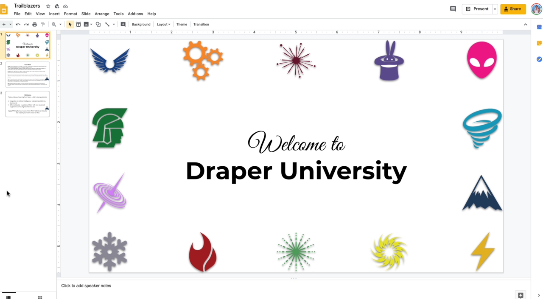The image size is (543, 299).
Task: Print the presentation
Action: coord(35,25)
